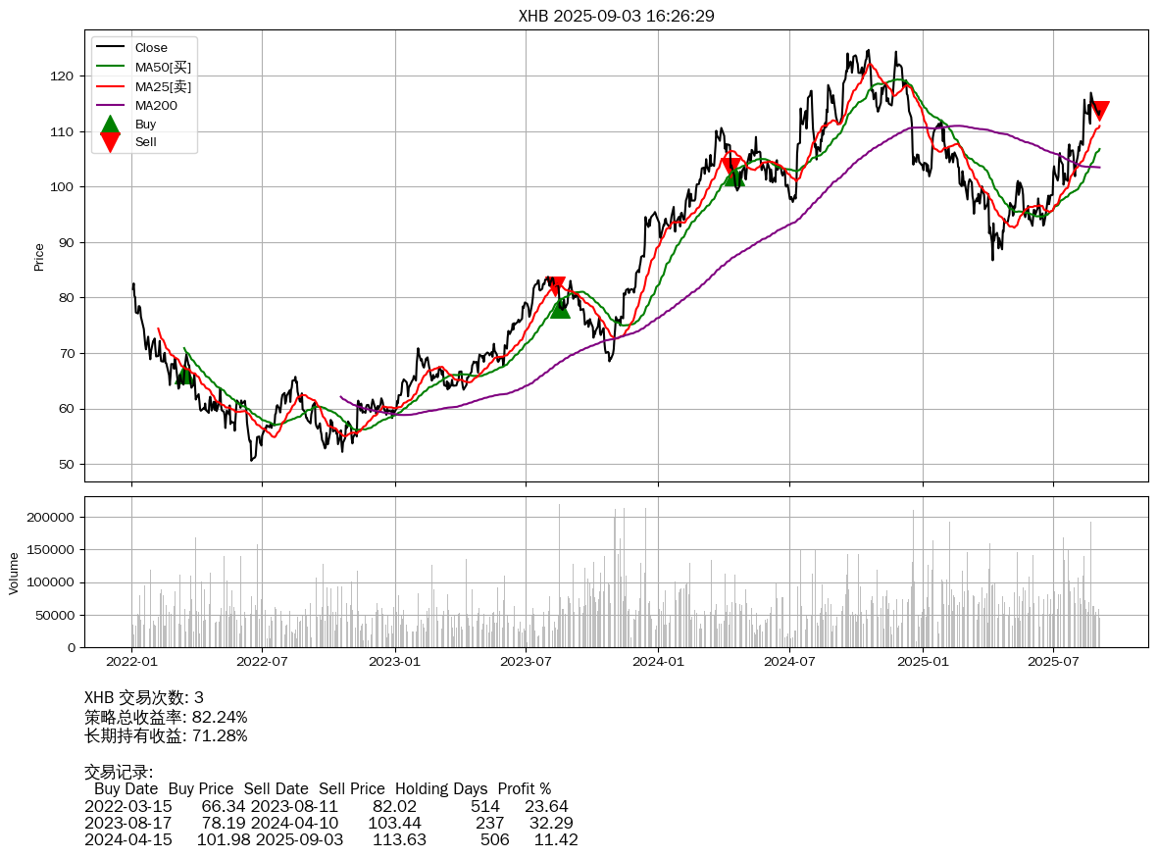Click the 长期持有收益 71.28% line
1158x858 pixels.
pyautogui.click(x=166, y=735)
